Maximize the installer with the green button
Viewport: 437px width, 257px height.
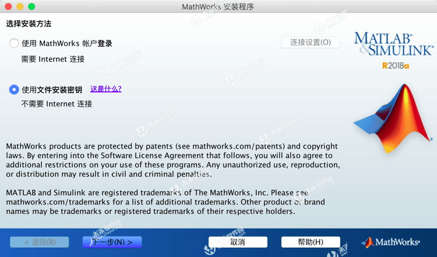pos(32,6)
